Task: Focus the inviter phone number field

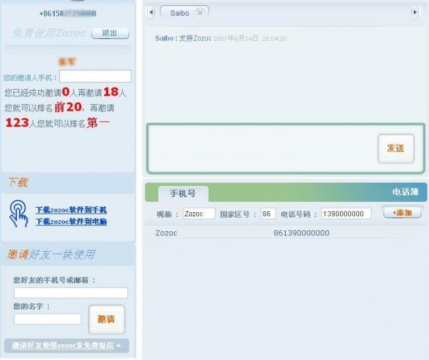Action: pyautogui.click(x=95, y=76)
